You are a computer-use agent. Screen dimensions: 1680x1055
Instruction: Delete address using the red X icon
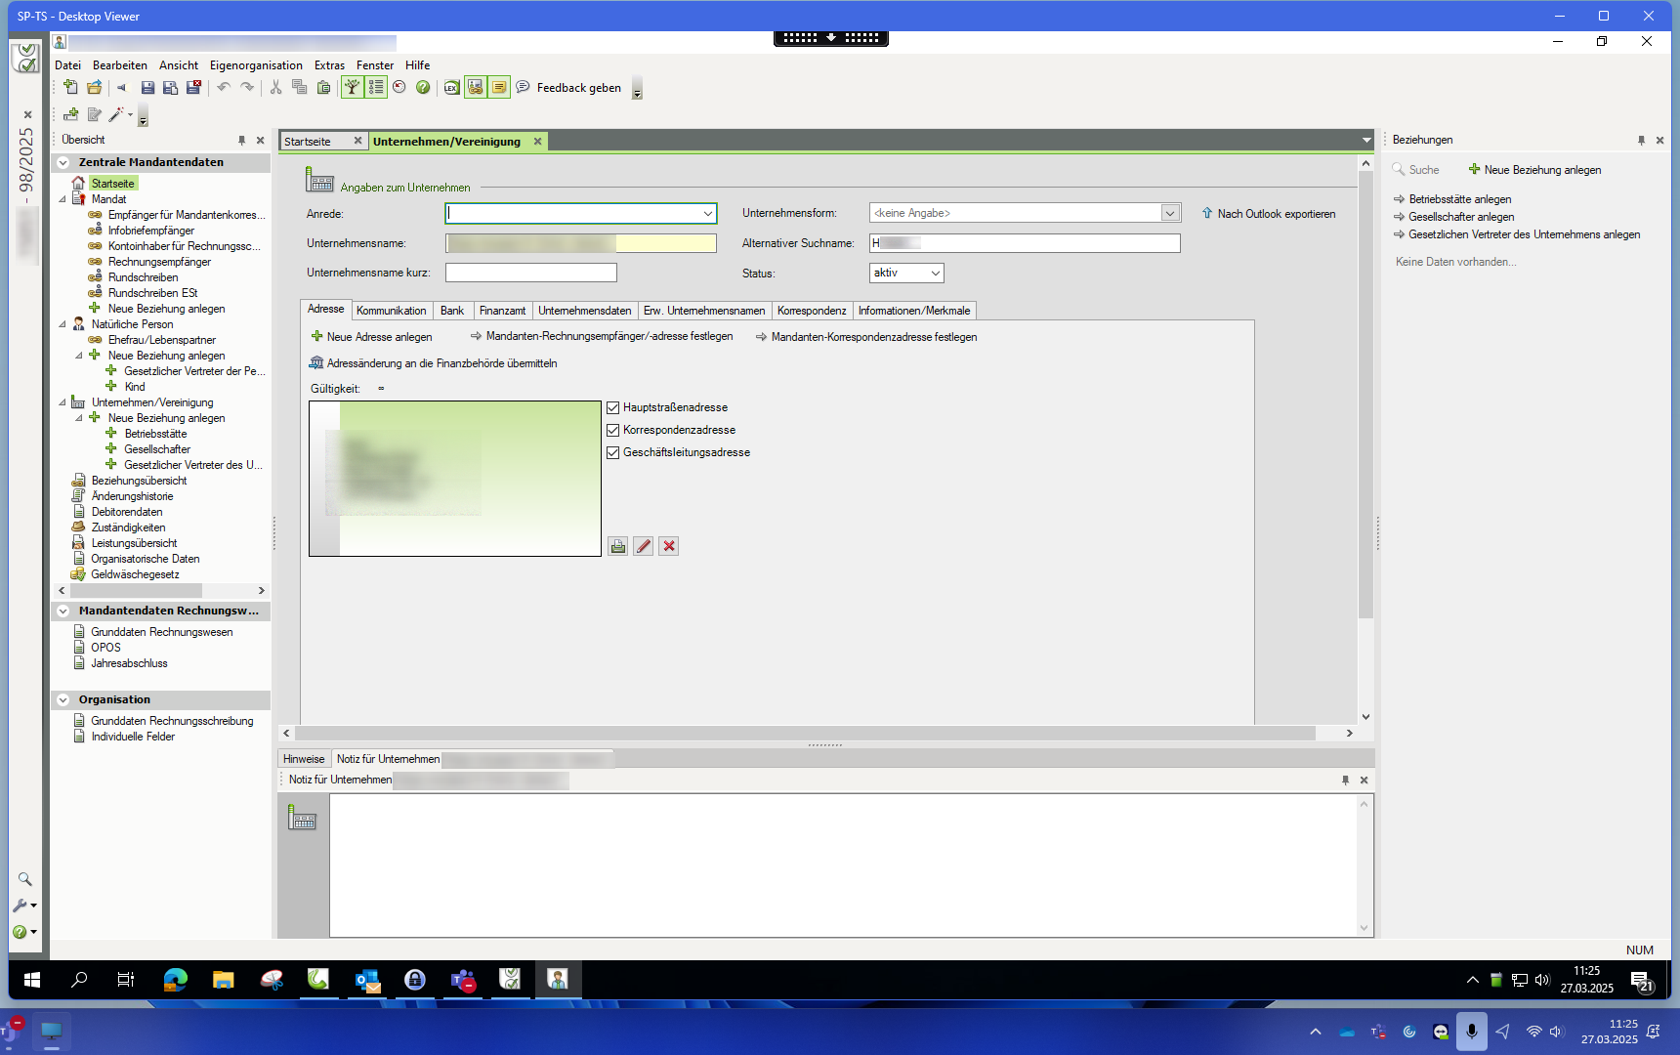668,546
